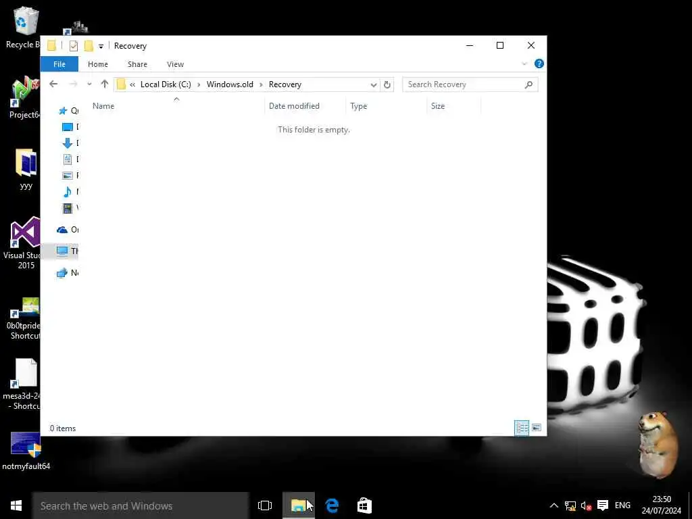The image size is (692, 519).
Task: Click Recovery in the address path
Action: click(285, 84)
